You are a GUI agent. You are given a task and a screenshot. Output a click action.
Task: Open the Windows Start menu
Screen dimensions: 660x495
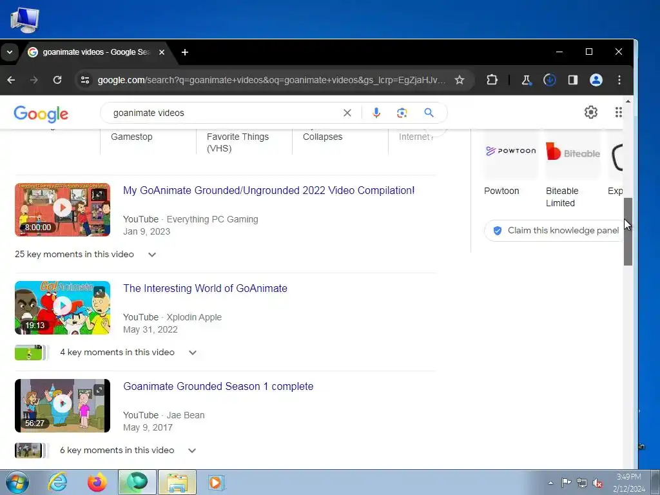17,482
